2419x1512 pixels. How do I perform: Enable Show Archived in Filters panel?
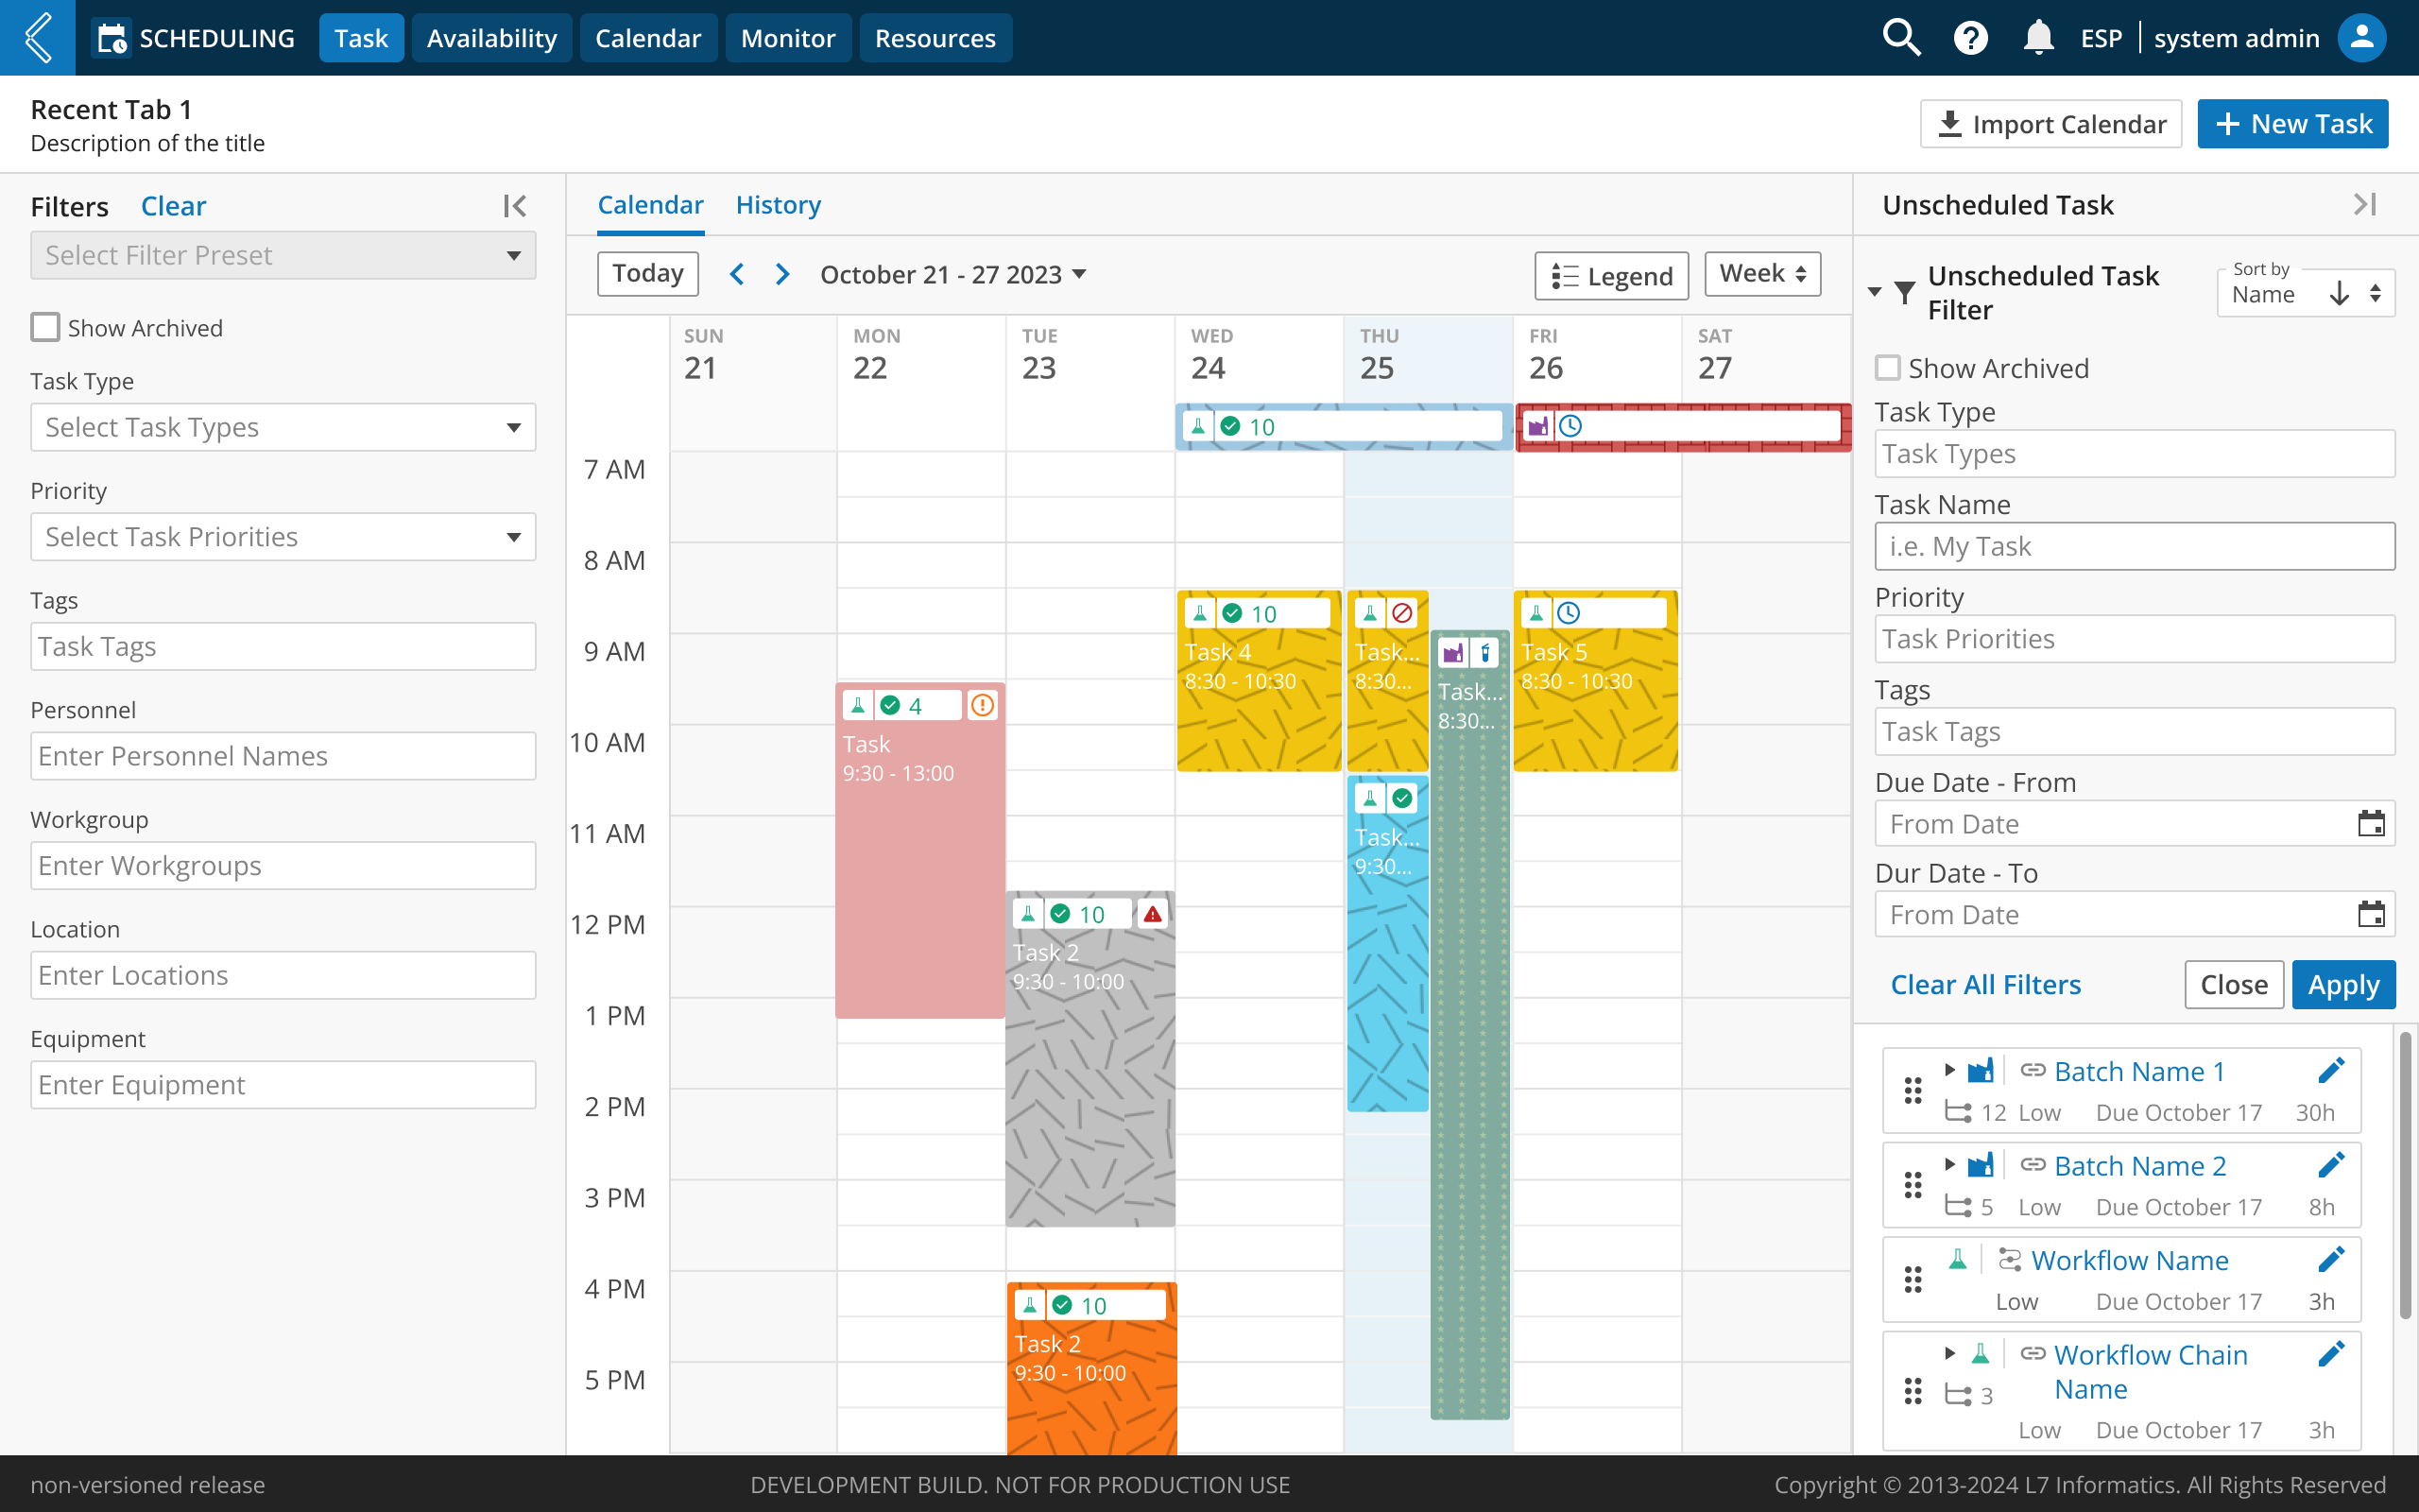pyautogui.click(x=45, y=328)
